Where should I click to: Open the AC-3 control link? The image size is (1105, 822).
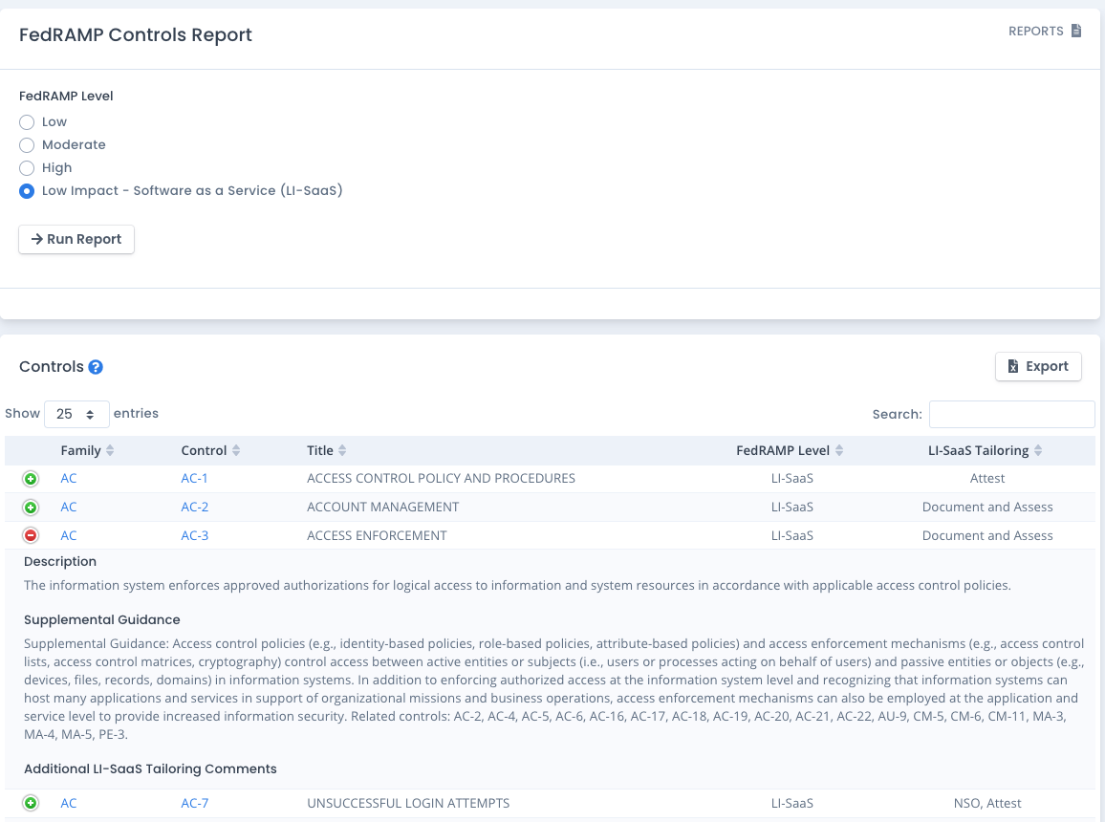click(x=194, y=536)
